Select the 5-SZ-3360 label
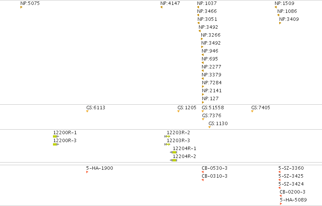This screenshot has width=322, height=206. coord(291,168)
